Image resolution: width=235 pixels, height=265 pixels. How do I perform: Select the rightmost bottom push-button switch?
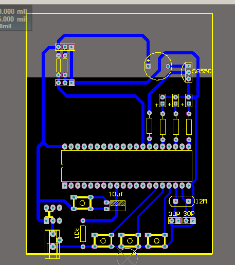(156, 241)
